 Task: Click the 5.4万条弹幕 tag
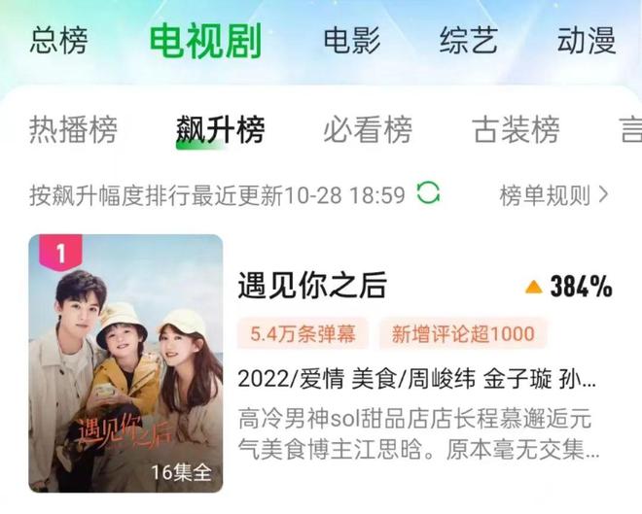click(x=303, y=333)
